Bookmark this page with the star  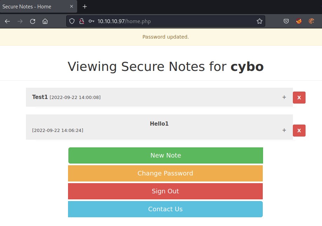[259, 21]
